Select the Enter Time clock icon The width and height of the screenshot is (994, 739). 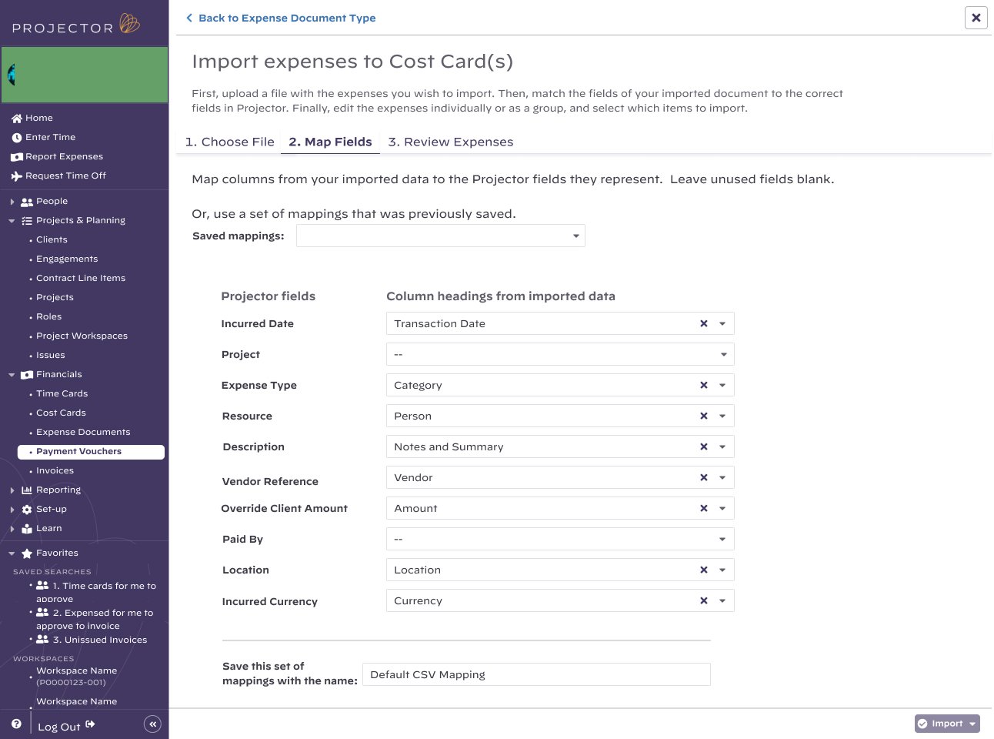pos(17,137)
